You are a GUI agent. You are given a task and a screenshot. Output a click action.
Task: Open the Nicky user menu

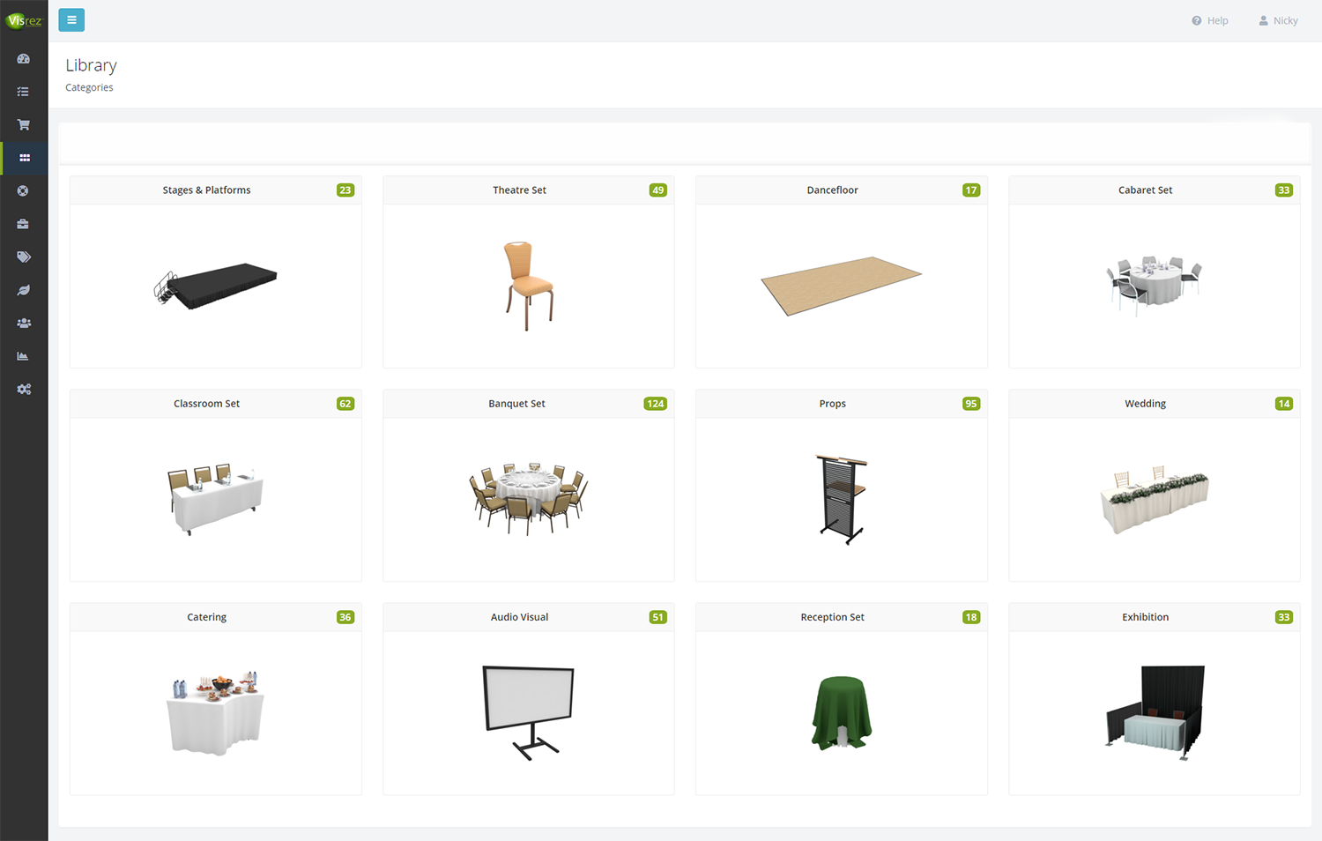1278,20
